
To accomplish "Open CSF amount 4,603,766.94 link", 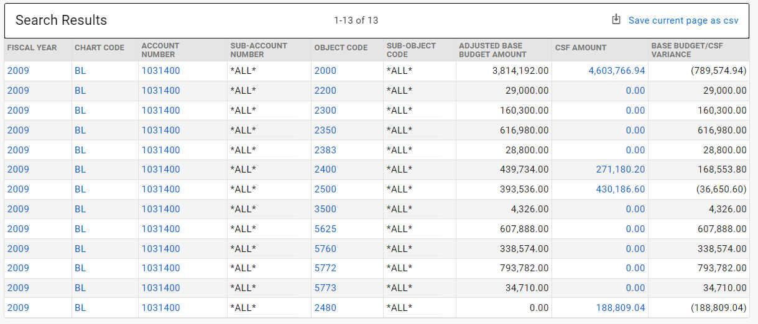I will click(617, 71).
